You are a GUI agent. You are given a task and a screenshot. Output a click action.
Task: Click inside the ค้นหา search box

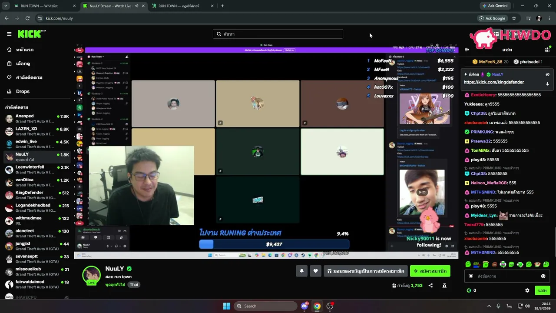pyautogui.click(x=278, y=34)
